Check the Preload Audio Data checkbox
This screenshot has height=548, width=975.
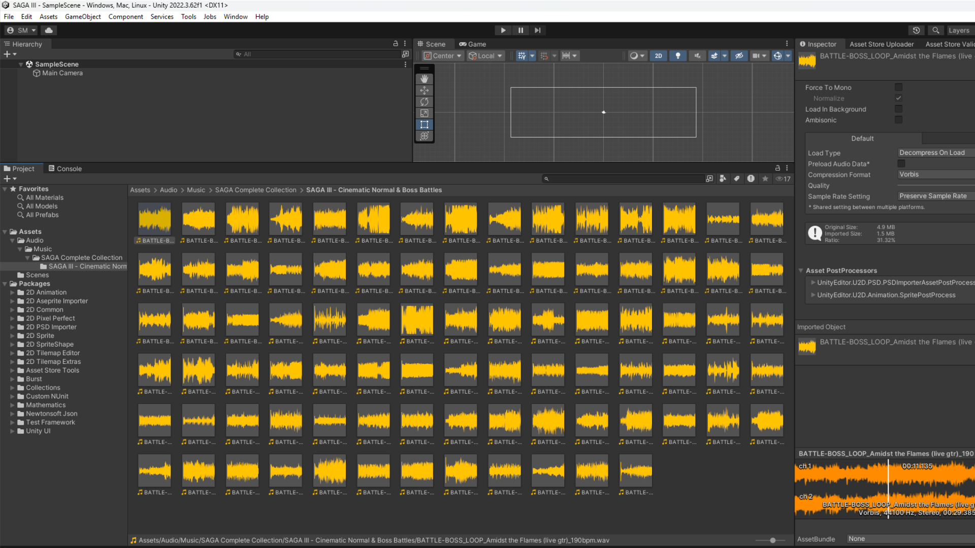pos(901,163)
